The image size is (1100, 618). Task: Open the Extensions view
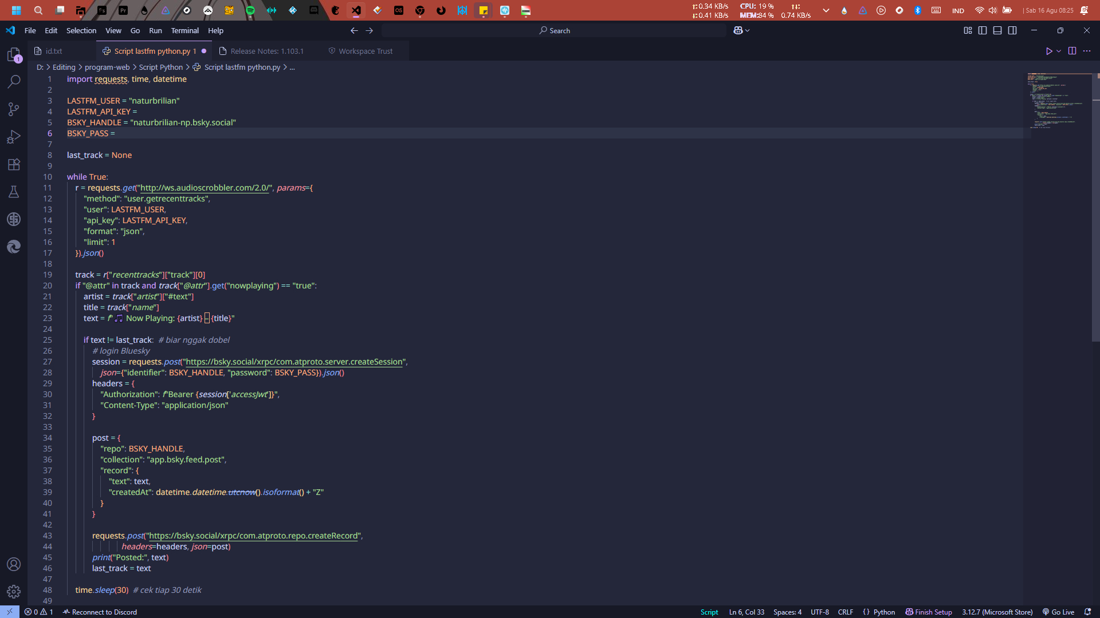[14, 164]
